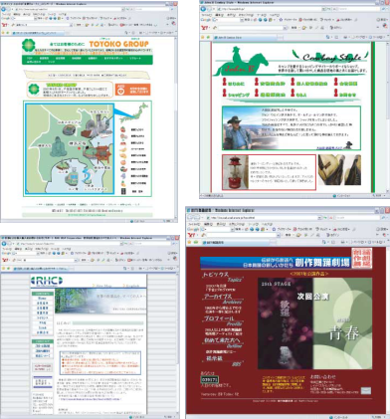390x419 pixels.
Task: Click Yahoo Y! toolbar icon in dance theater window
Action: tap(191, 235)
